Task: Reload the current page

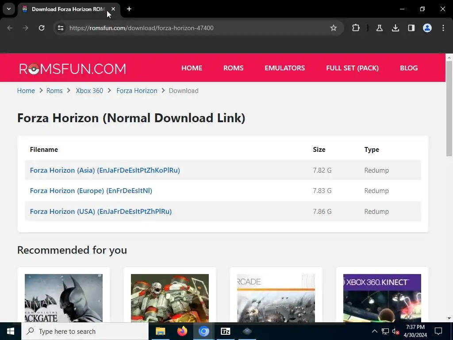Action: [x=42, y=28]
